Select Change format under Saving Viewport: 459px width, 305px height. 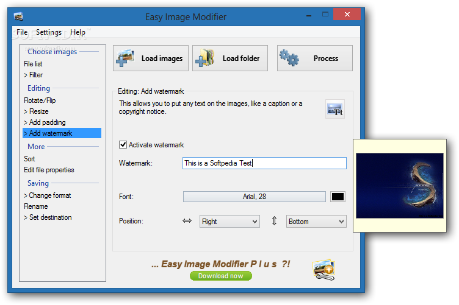click(x=47, y=195)
